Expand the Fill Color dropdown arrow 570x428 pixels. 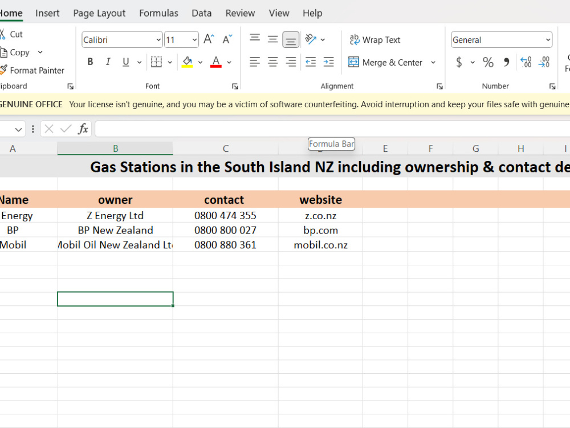[200, 62]
